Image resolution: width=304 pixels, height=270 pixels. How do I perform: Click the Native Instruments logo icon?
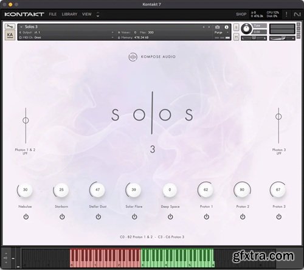[x=297, y=14]
